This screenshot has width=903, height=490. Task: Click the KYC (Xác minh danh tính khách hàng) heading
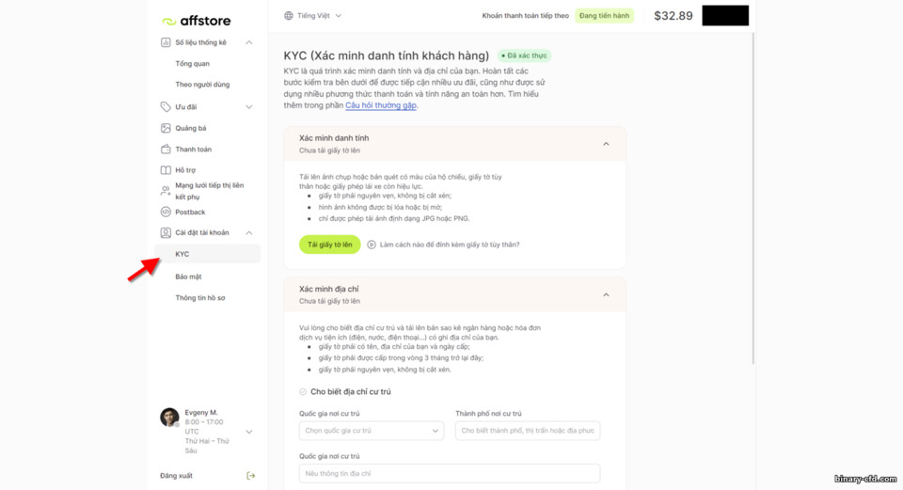coord(386,55)
